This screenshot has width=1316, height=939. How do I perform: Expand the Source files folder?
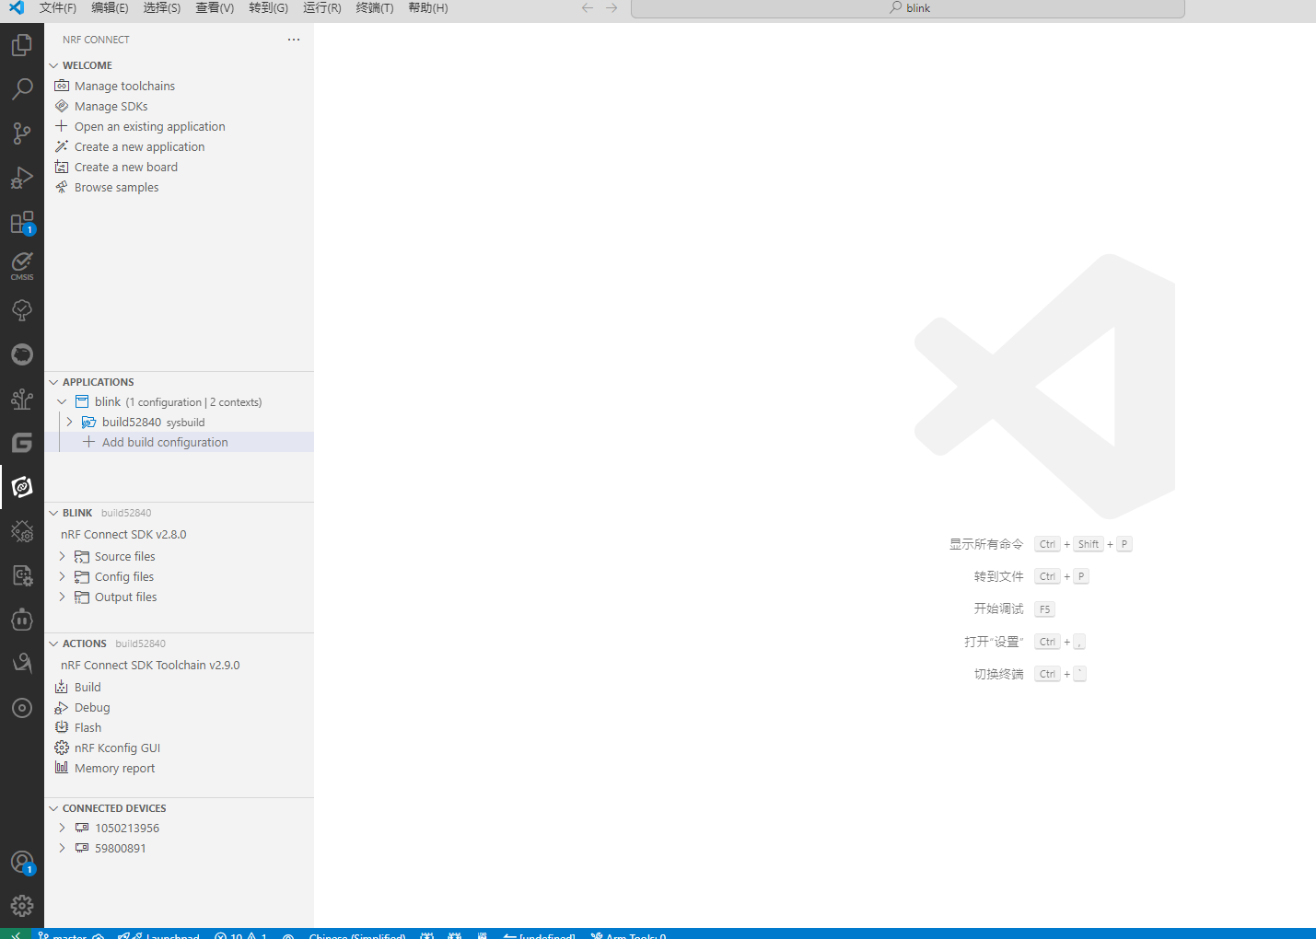(62, 557)
